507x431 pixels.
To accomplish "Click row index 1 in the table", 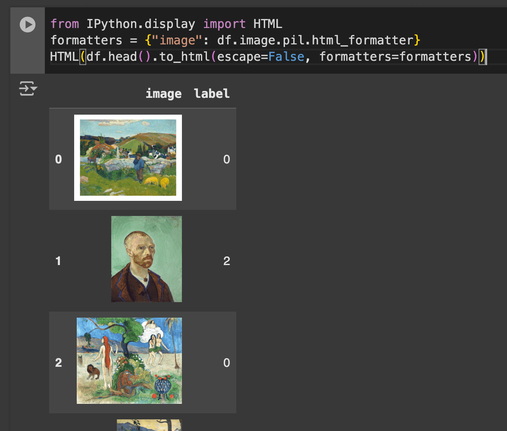I will 59,261.
